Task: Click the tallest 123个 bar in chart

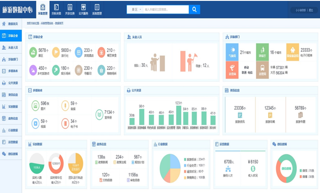Action: coord(178,116)
